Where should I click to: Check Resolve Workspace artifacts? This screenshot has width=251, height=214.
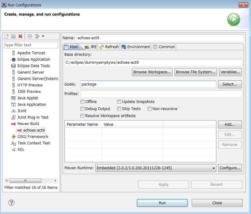pyautogui.click(x=82, y=116)
